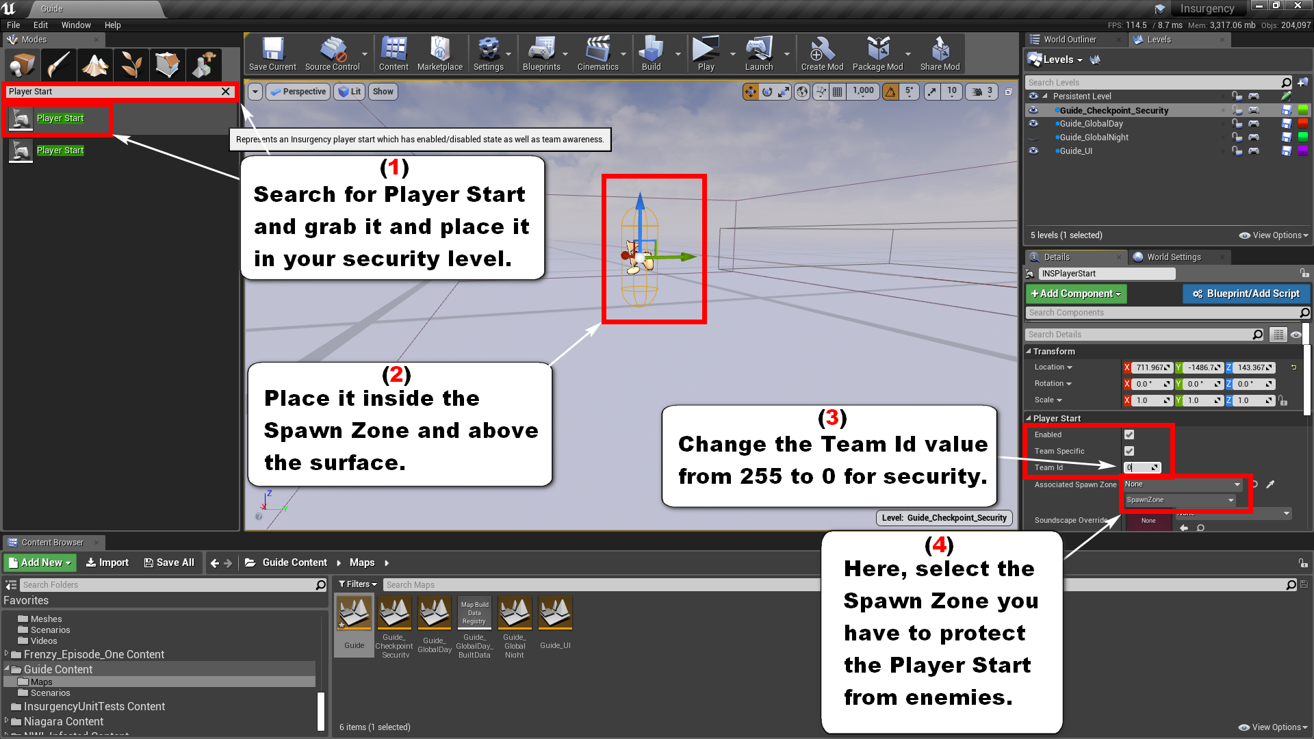The image size is (1314, 739).
Task: Open the Settings toolbar button
Action: click(x=488, y=53)
